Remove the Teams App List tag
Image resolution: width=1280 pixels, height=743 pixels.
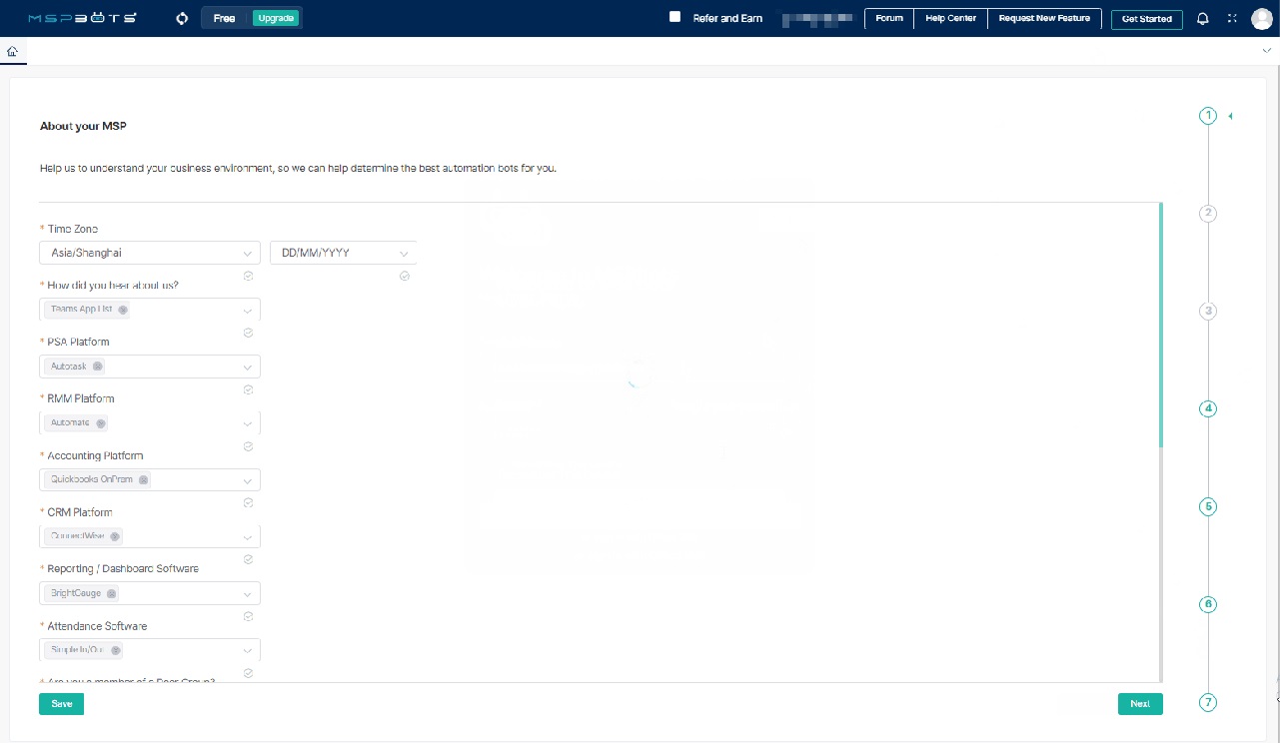tap(123, 310)
